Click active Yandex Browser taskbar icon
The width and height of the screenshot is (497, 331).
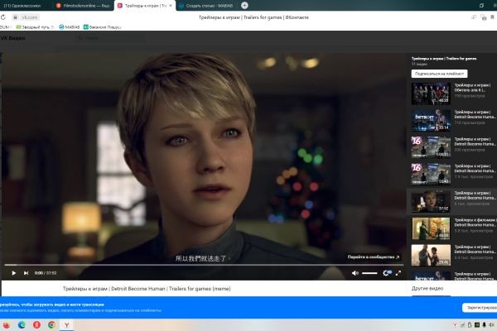67,325
